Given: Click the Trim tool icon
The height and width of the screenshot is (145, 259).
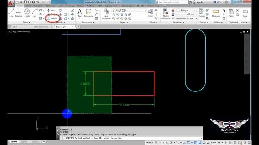Looking at the screenshot, I should point(66,10).
